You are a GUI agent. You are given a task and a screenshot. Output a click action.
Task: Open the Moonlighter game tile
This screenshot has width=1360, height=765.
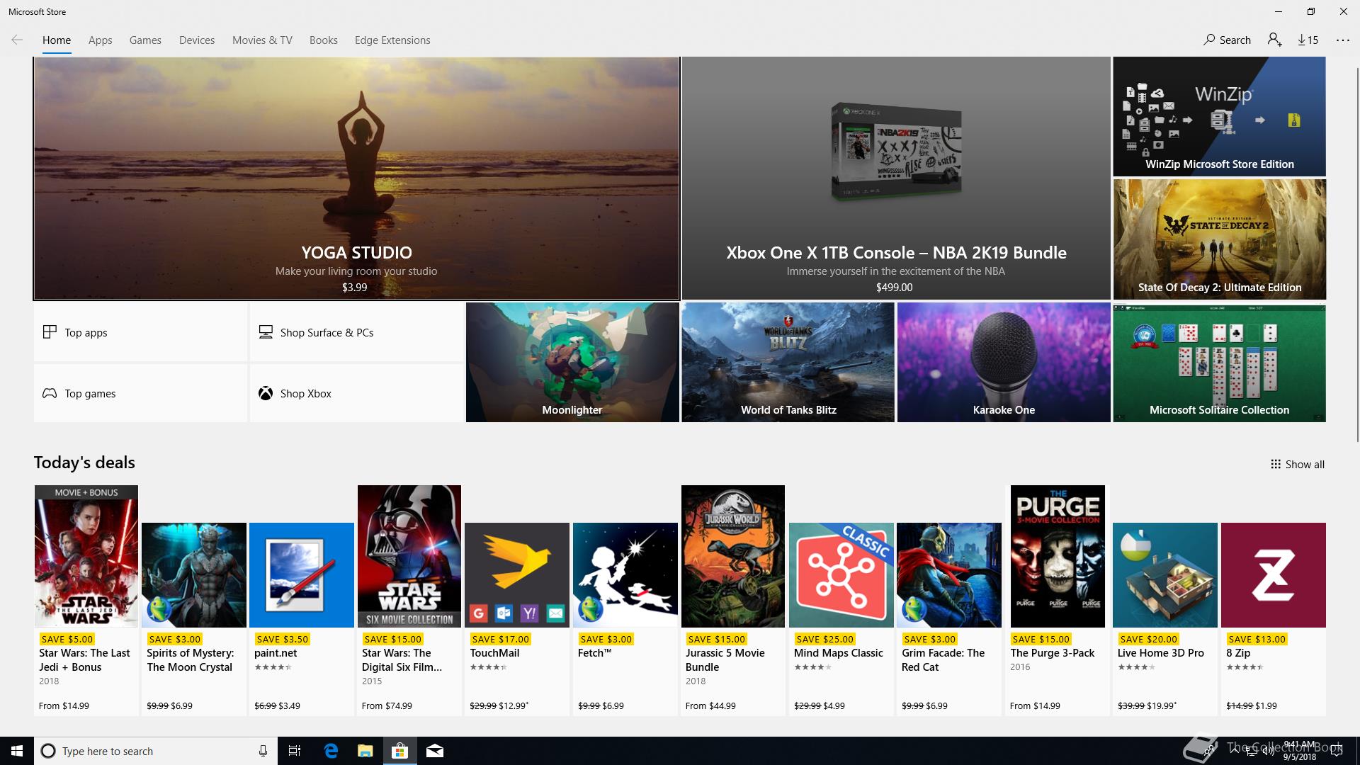coord(572,363)
